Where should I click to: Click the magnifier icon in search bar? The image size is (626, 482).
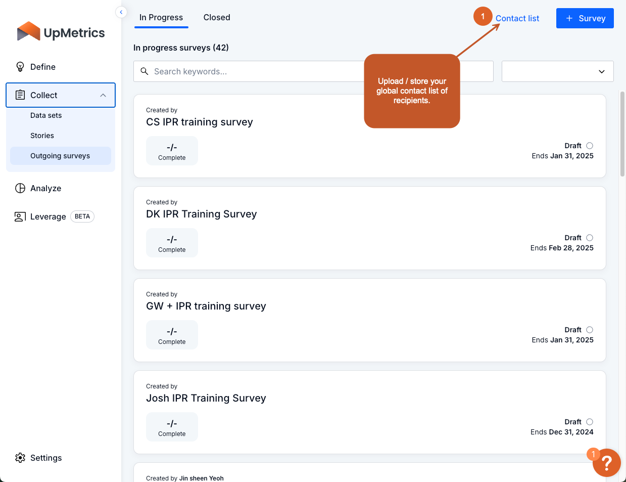tap(145, 71)
